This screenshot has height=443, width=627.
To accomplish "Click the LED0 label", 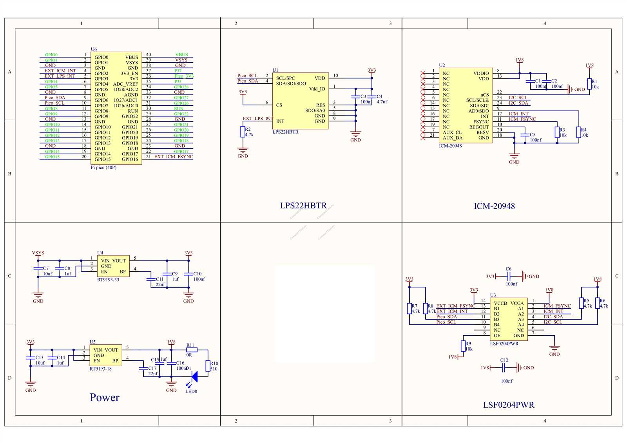I will click(191, 392).
